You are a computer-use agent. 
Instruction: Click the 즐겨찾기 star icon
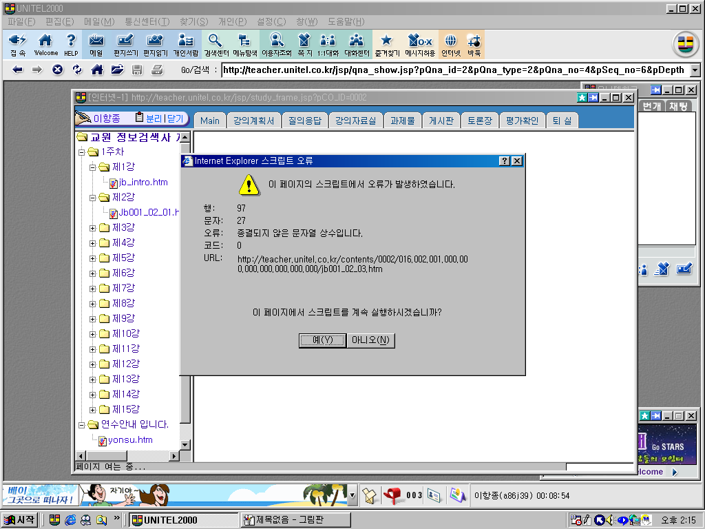pyautogui.click(x=387, y=45)
